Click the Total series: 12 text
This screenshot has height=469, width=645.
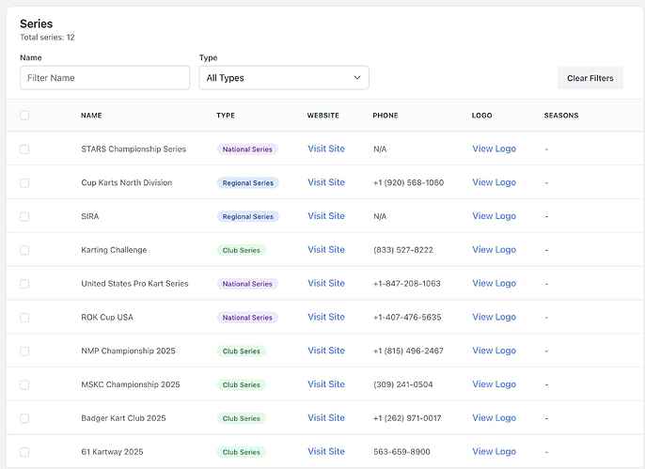pos(47,38)
